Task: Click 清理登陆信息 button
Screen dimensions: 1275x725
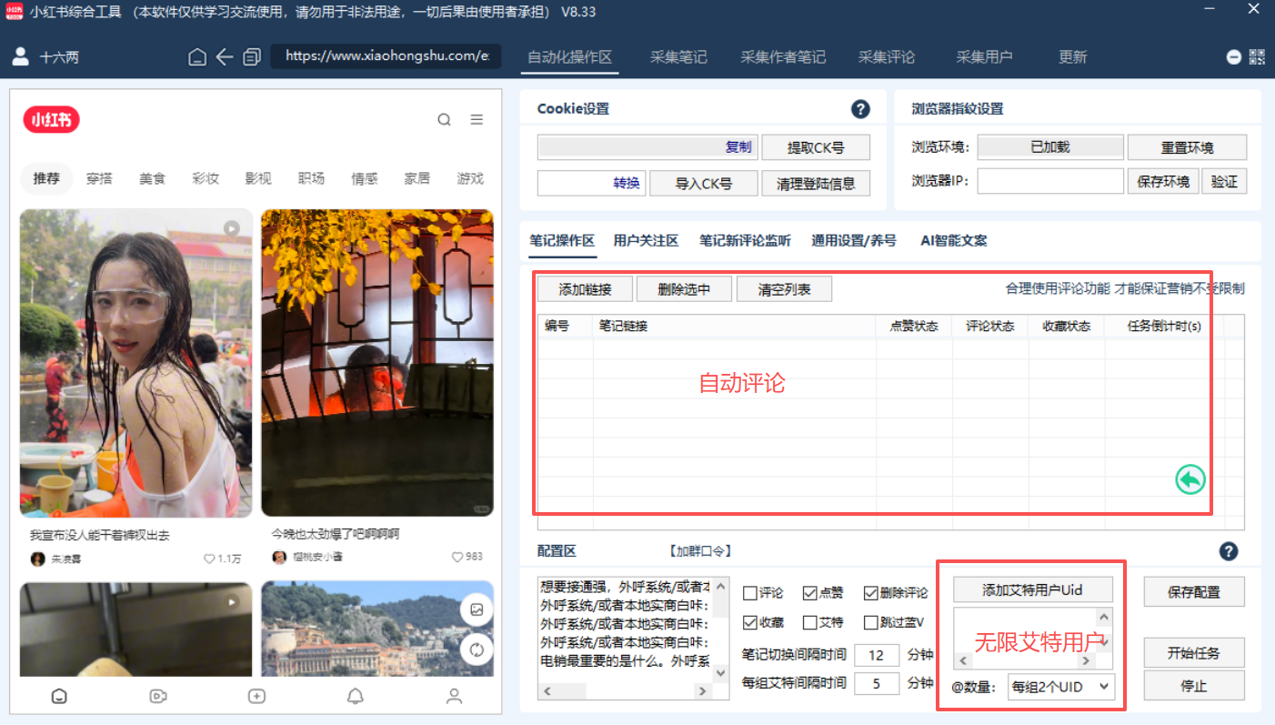Action: click(x=816, y=183)
